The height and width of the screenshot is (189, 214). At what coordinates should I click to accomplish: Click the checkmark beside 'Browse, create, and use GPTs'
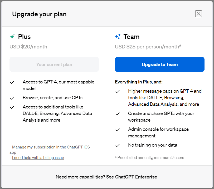click(12, 98)
